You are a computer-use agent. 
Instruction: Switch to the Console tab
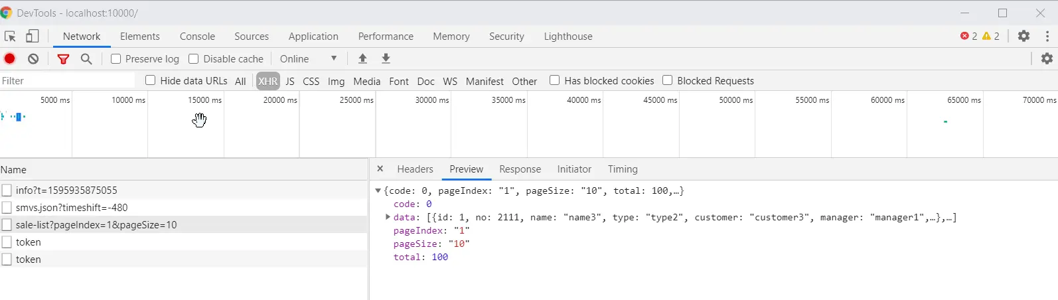[x=197, y=37]
